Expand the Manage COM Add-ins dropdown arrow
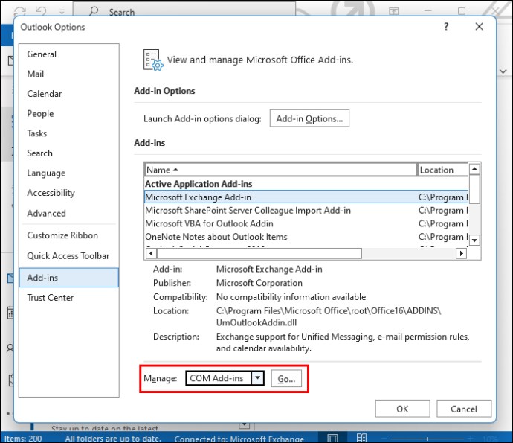Screen dimensions: 513x443 (258, 378)
